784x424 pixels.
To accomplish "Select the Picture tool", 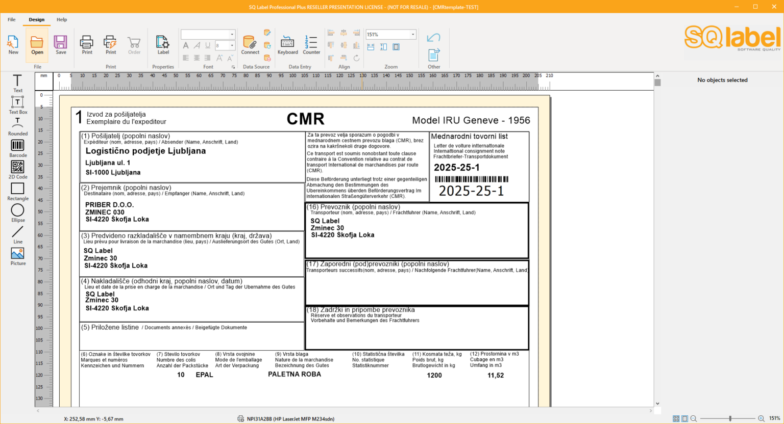I will pyautogui.click(x=17, y=255).
